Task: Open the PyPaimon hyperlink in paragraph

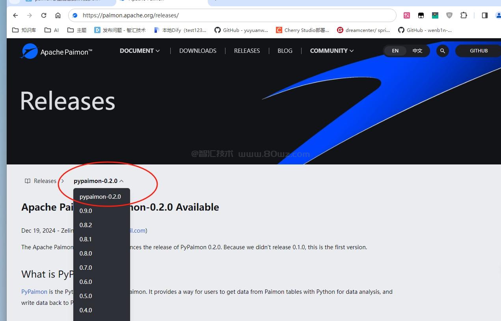Action: 34,292
